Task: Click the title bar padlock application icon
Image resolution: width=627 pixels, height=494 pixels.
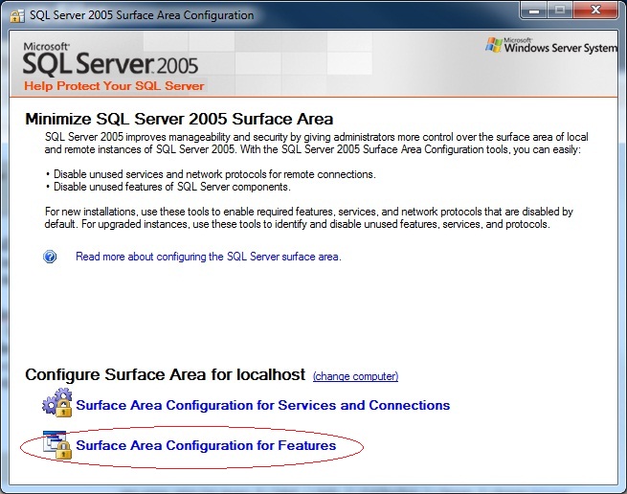Action: coord(17,15)
